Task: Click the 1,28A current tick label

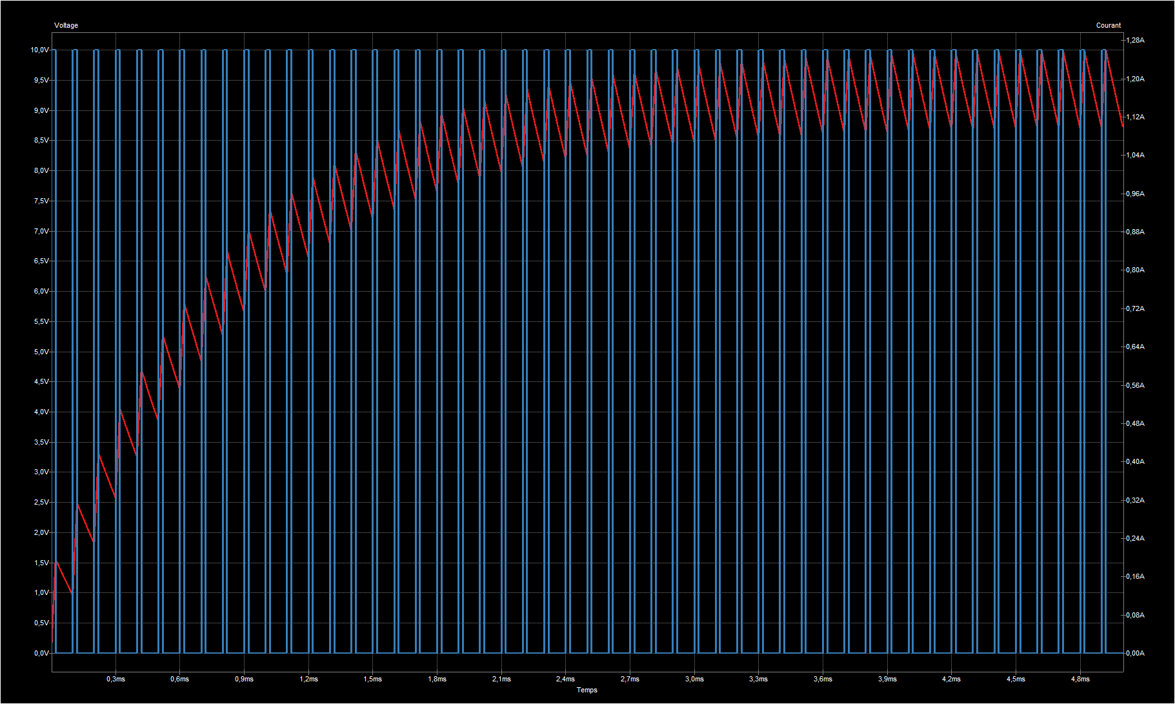Action: coord(1135,40)
